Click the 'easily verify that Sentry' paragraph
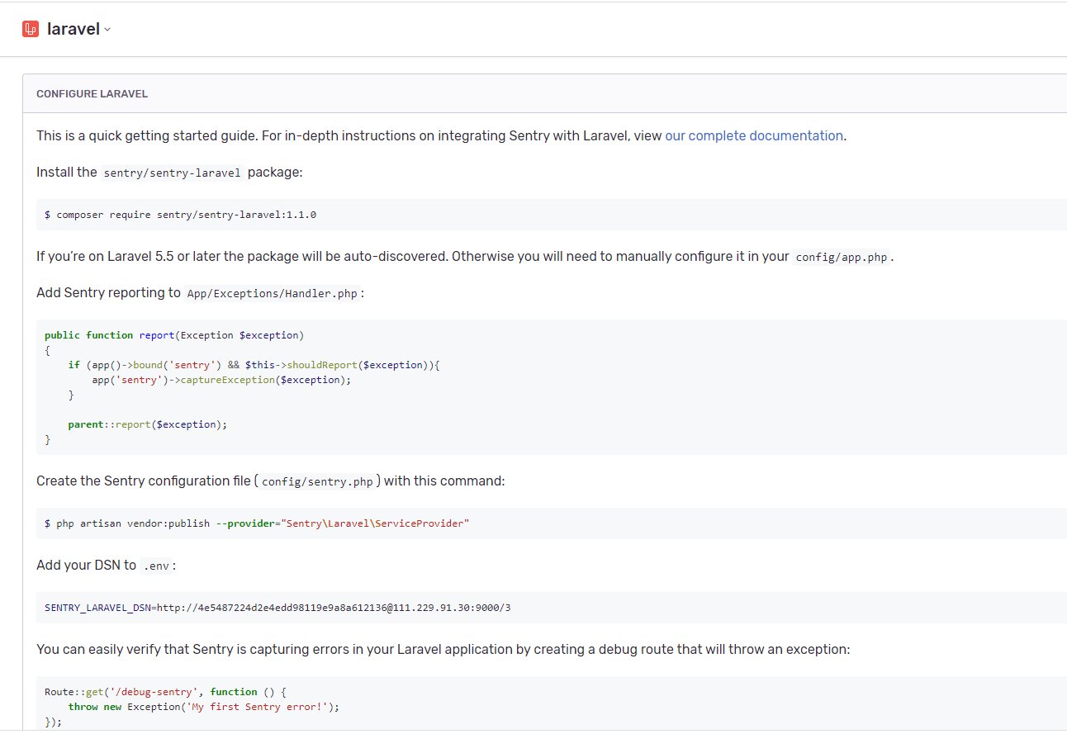 coord(443,649)
